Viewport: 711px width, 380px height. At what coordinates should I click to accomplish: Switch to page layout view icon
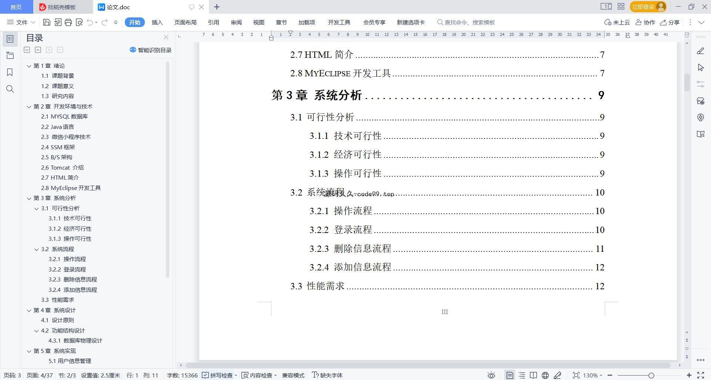(x=510, y=375)
